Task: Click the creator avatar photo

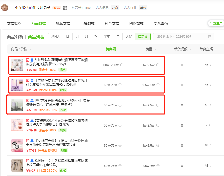Action: point(5,8)
